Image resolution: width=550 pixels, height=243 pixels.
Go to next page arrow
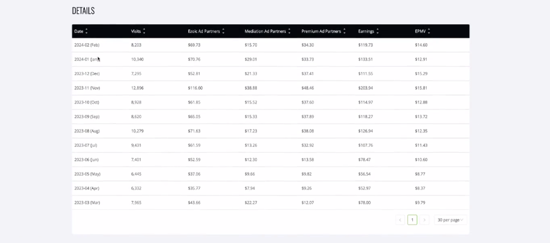point(424,220)
